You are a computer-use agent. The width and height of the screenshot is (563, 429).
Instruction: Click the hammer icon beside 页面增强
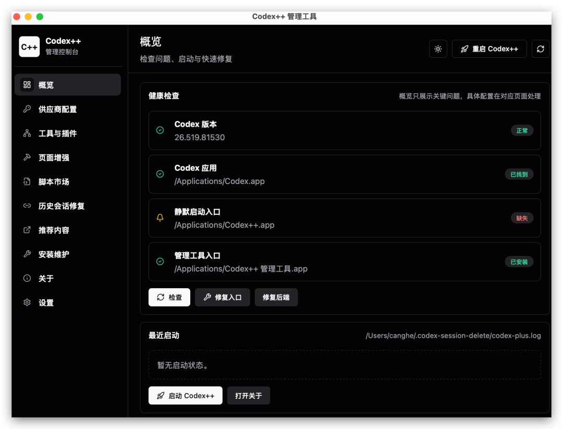point(27,157)
